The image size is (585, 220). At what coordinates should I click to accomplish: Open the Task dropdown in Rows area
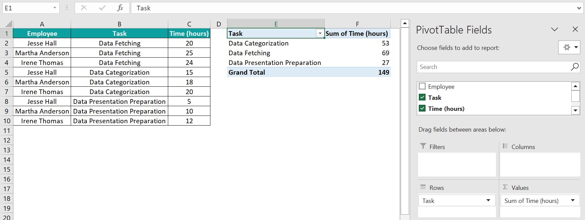click(488, 201)
